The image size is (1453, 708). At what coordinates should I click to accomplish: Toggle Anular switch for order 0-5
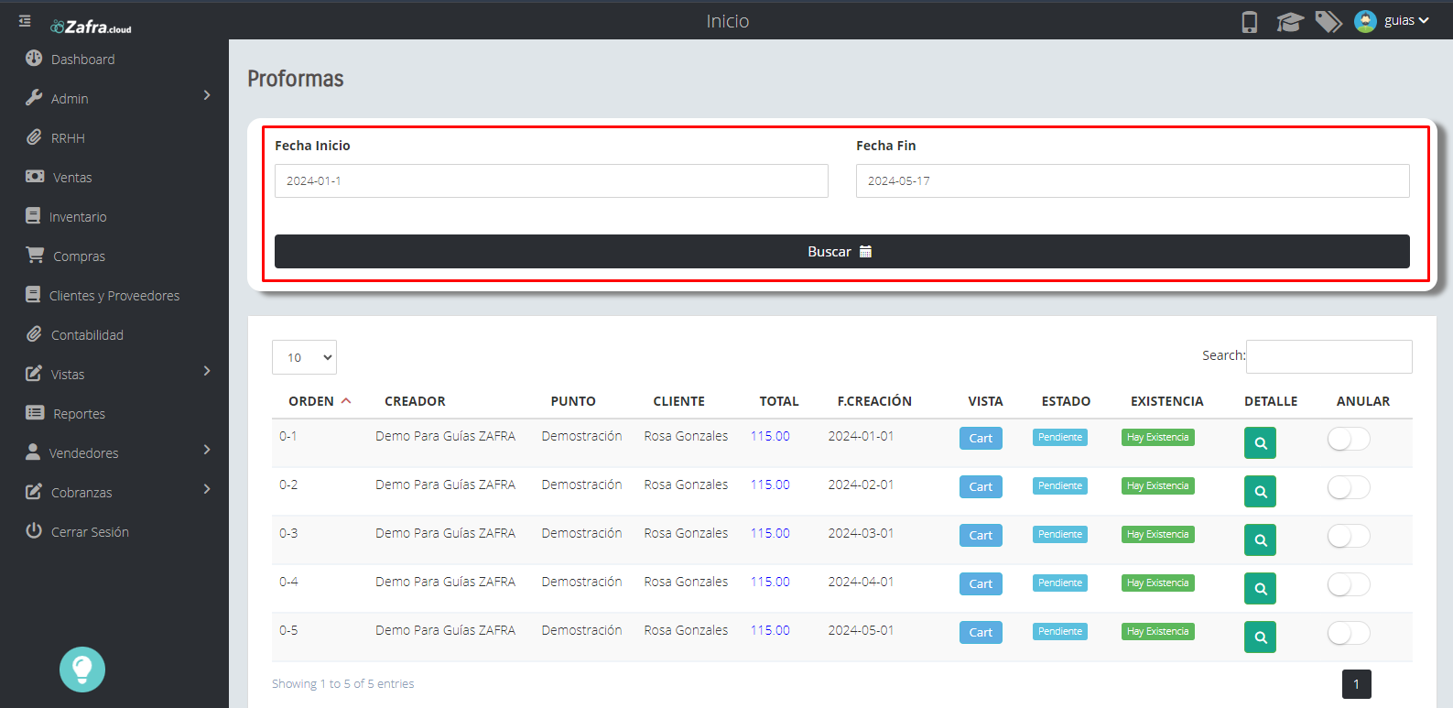point(1349,634)
